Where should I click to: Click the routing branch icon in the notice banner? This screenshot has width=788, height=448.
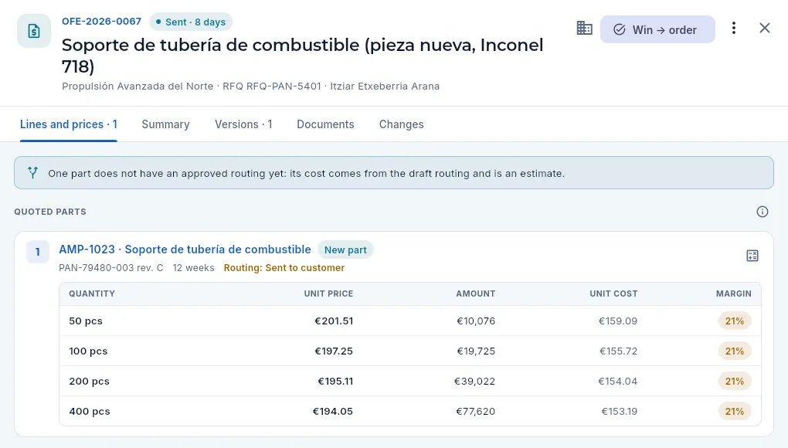click(32, 173)
